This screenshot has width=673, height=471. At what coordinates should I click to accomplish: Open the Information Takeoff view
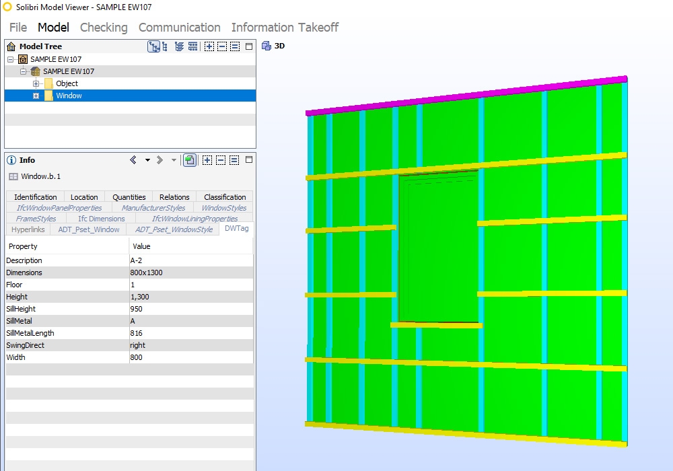coord(285,28)
